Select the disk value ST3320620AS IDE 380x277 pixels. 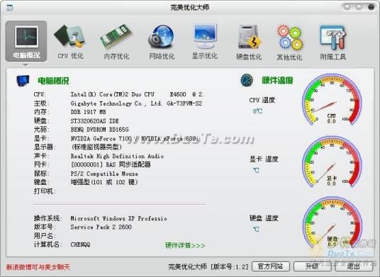click(94, 121)
